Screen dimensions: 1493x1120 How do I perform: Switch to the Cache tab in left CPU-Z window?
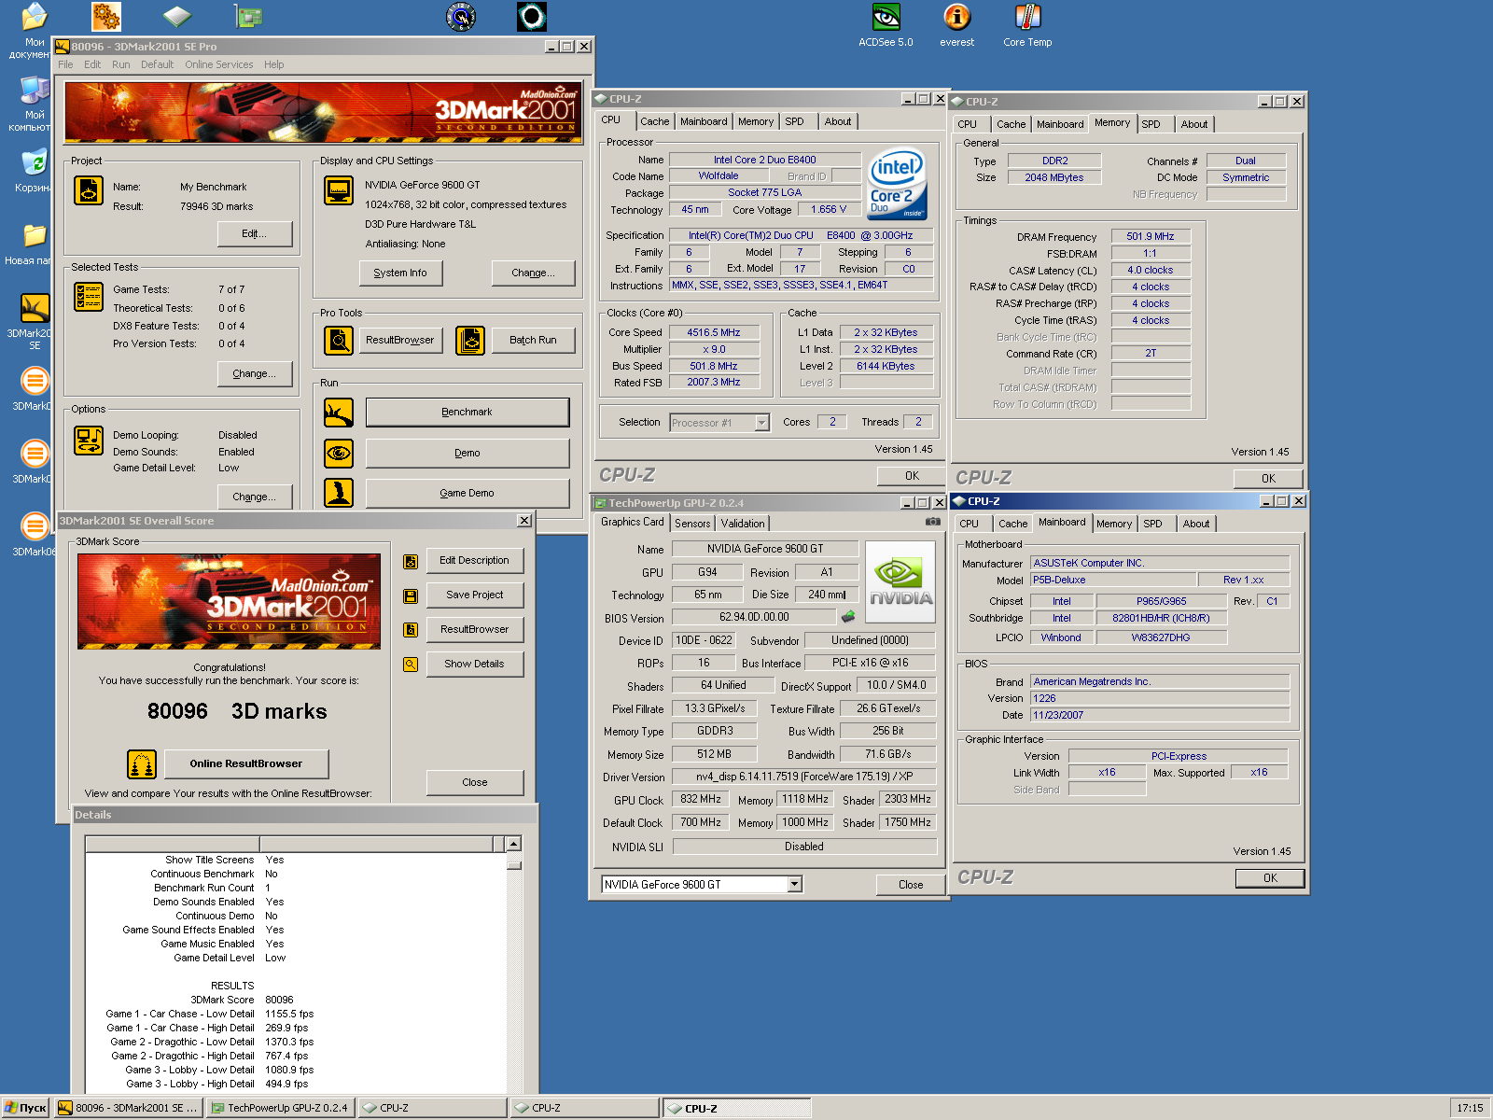[x=654, y=121]
